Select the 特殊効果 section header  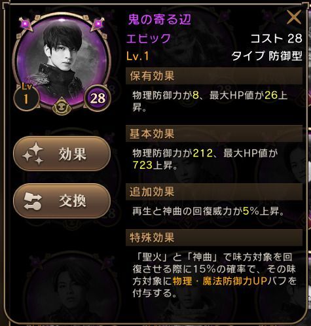pos(214,238)
